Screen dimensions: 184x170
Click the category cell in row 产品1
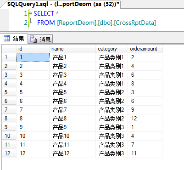[112, 57]
